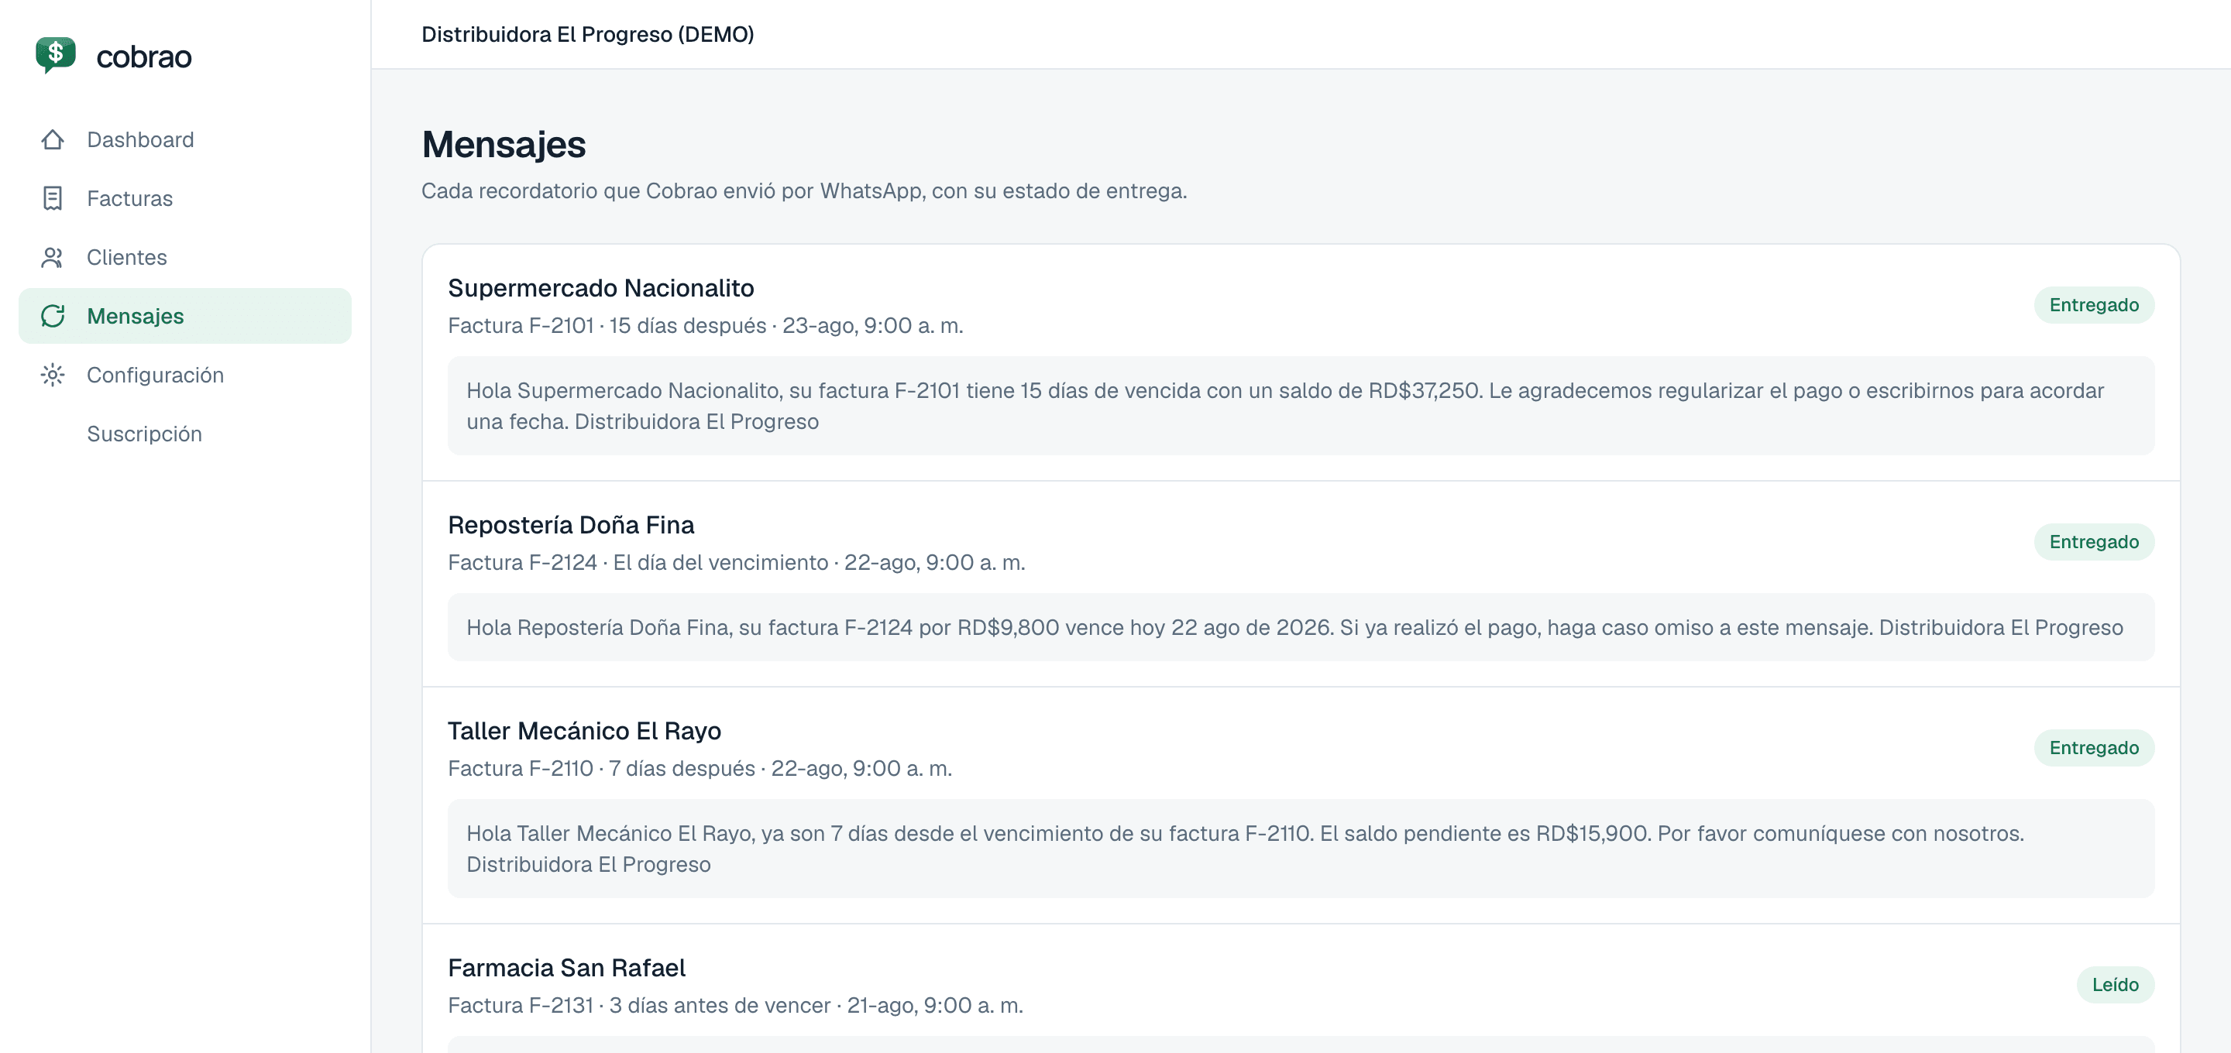The width and height of the screenshot is (2231, 1053).
Task: Select the Farmacia San Rafael client name
Action: coord(566,968)
